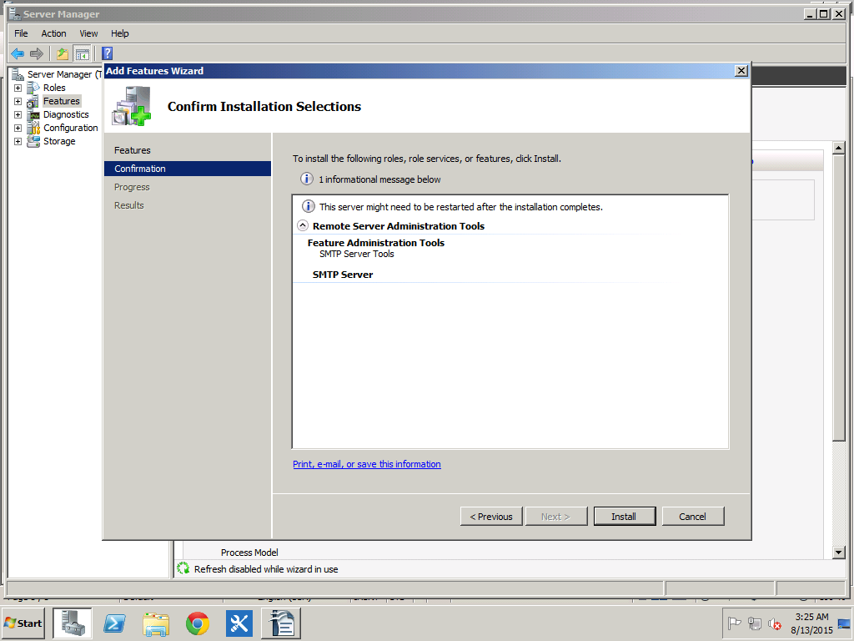Open the blue Help toolbar icon

[108, 53]
